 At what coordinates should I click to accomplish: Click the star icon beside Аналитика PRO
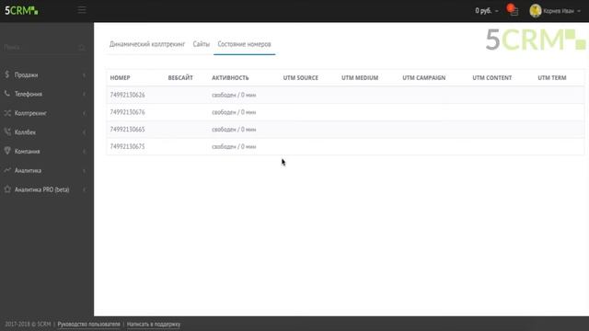click(x=7, y=189)
